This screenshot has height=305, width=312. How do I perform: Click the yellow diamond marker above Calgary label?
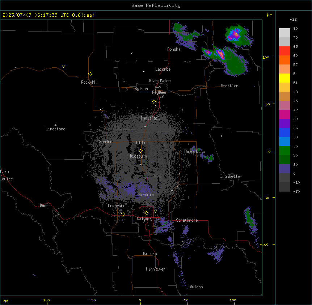coord(147,213)
